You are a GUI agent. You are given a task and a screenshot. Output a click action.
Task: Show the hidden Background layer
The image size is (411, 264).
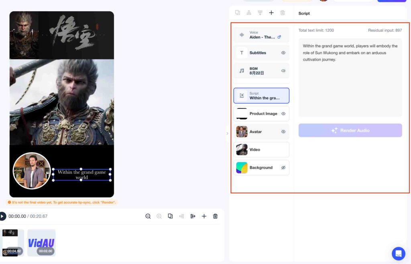283,168
